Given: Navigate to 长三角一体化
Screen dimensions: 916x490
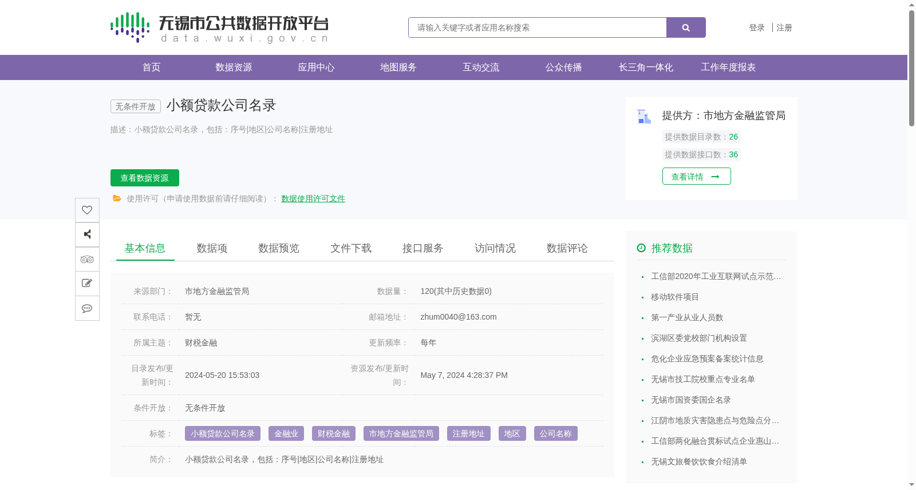Looking at the screenshot, I should tap(646, 67).
